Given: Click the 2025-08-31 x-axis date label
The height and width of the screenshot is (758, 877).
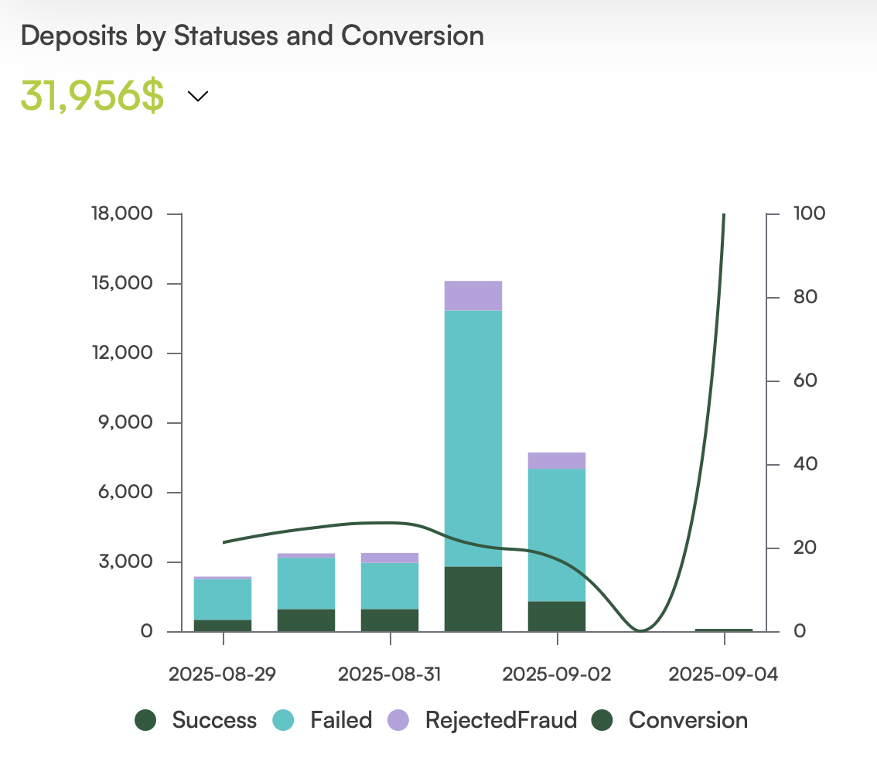Looking at the screenshot, I should tap(390, 674).
